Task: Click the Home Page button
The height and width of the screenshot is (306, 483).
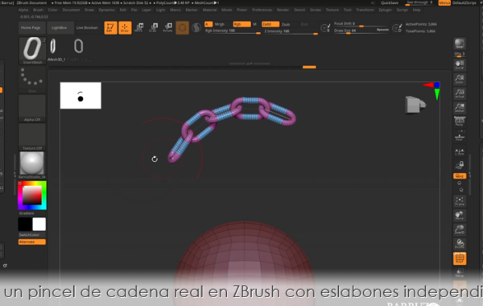Action: [31, 27]
